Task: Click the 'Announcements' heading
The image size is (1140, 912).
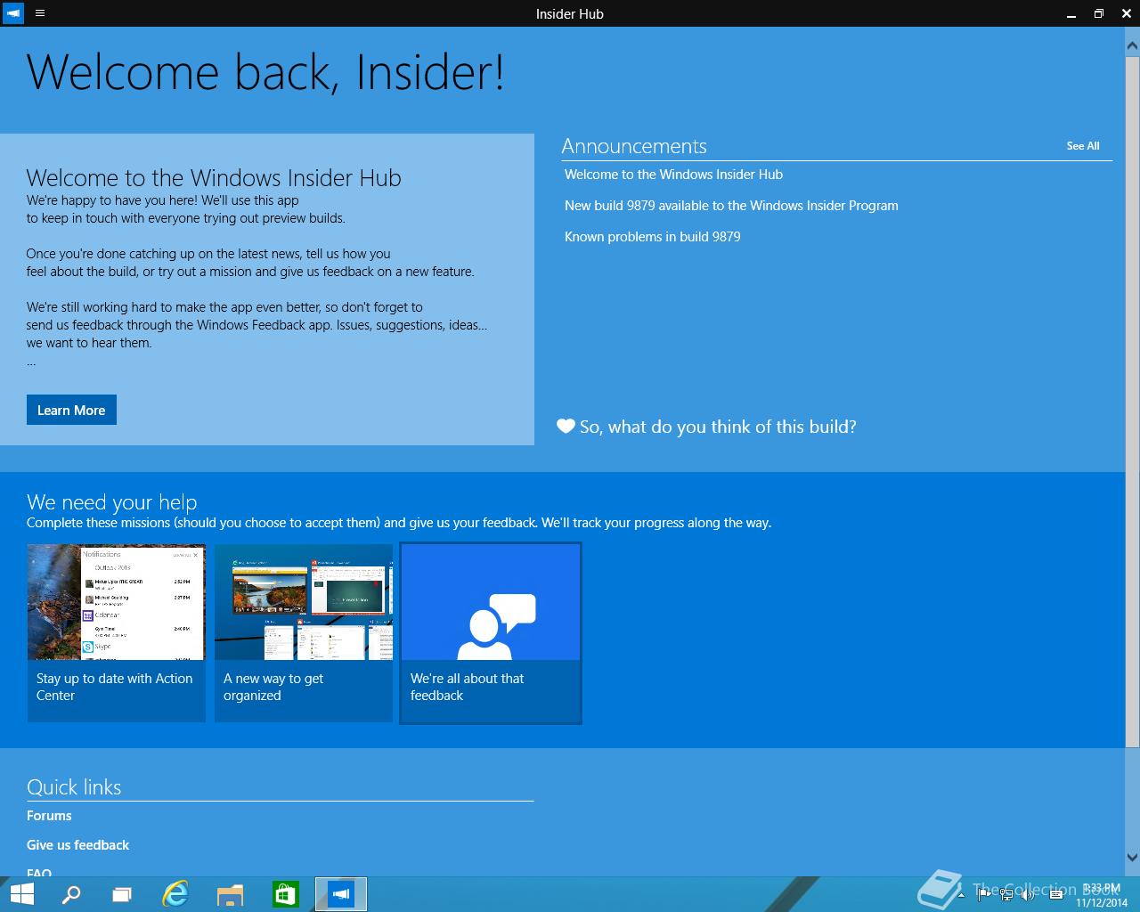Action: [634, 146]
